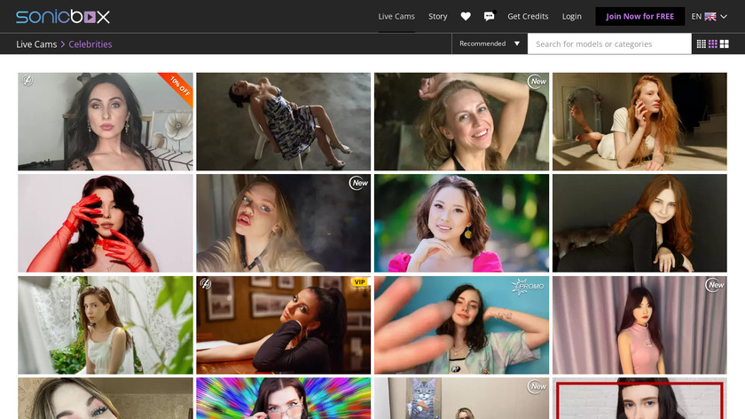
Task: Click the Live Cams breadcrumb link
Action: click(x=36, y=43)
